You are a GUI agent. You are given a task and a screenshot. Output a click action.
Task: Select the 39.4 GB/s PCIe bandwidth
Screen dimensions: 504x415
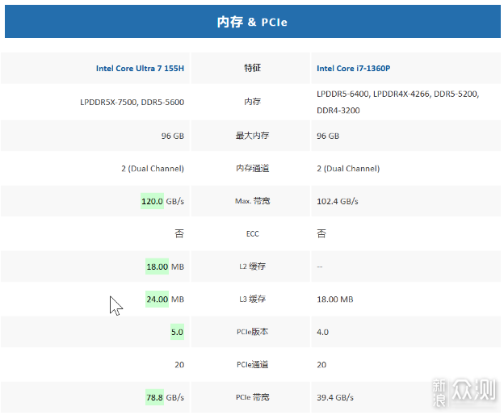coord(335,398)
